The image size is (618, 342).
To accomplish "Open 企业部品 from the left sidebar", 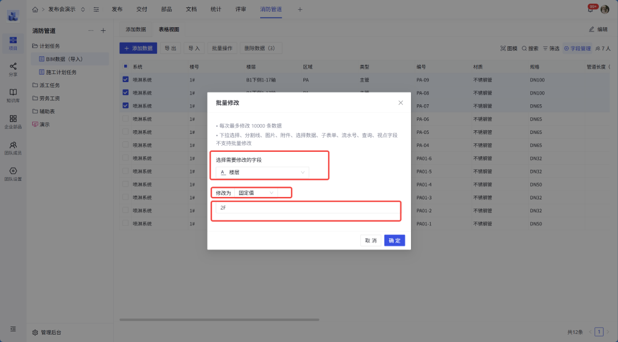I will (x=13, y=120).
